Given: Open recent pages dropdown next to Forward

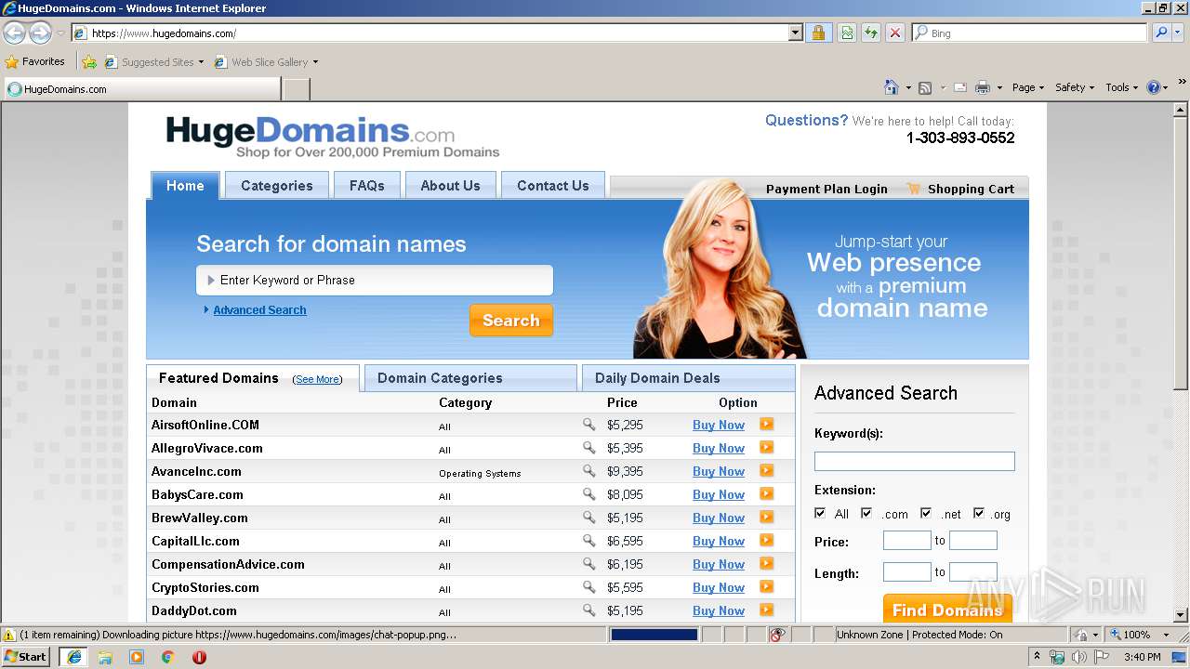Looking at the screenshot, I should coord(60,33).
